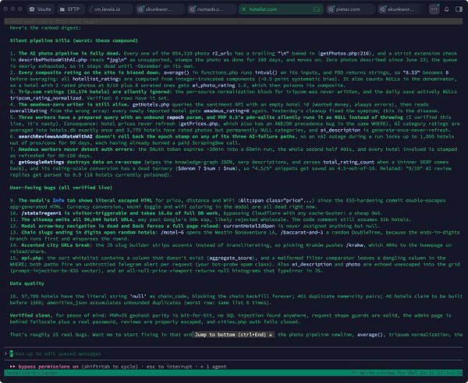Select the skunkwor... tab beside sm.levels.io
Image resolution: width=468 pixels, height=383 pixels.
click(x=160, y=9)
